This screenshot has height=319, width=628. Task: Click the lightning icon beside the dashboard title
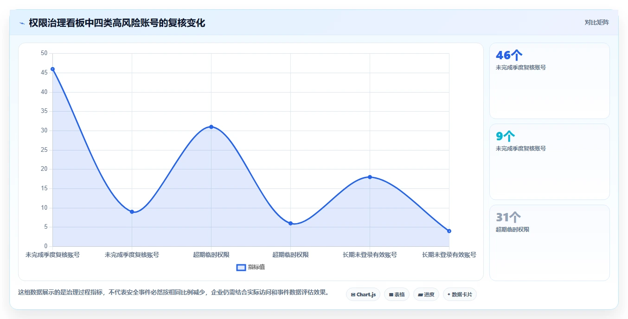point(22,23)
